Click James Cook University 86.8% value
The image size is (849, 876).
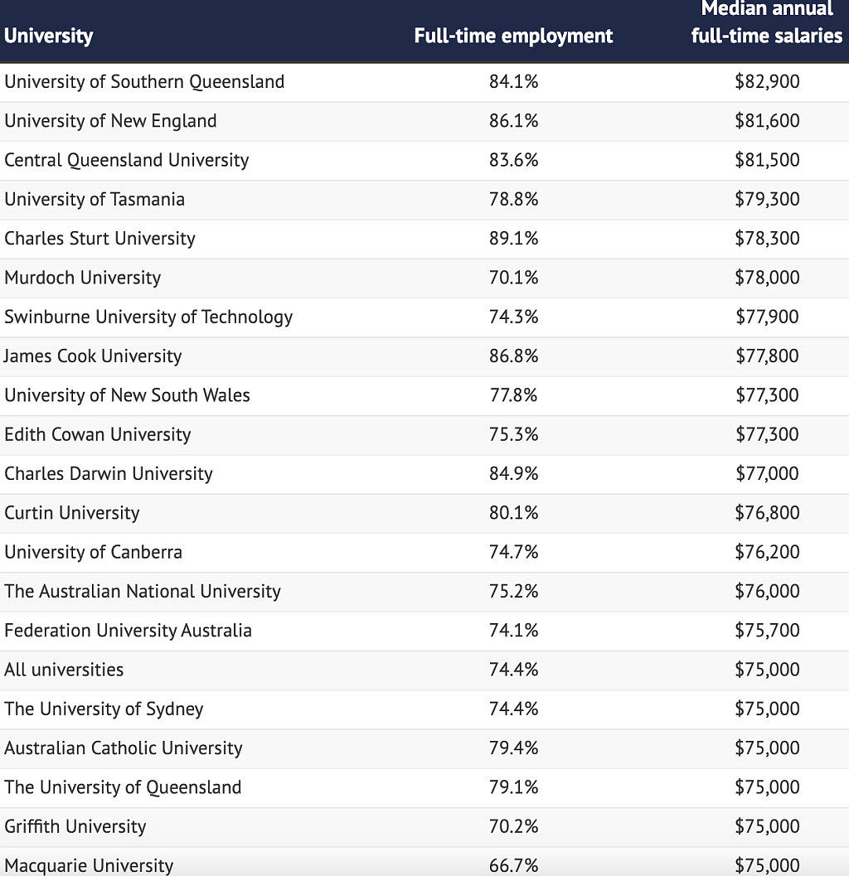click(x=514, y=356)
